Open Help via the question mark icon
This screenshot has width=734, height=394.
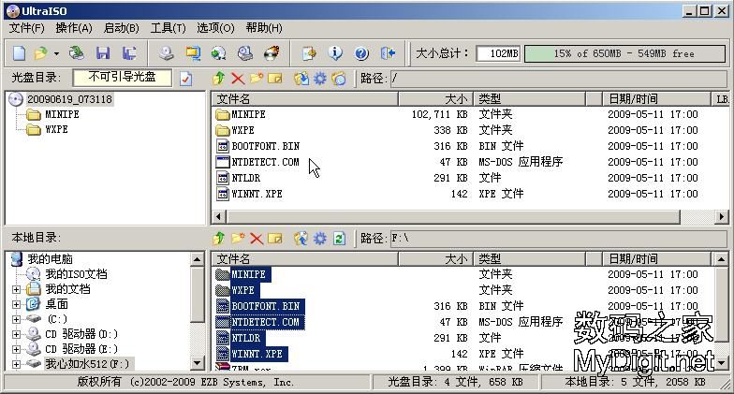(361, 53)
